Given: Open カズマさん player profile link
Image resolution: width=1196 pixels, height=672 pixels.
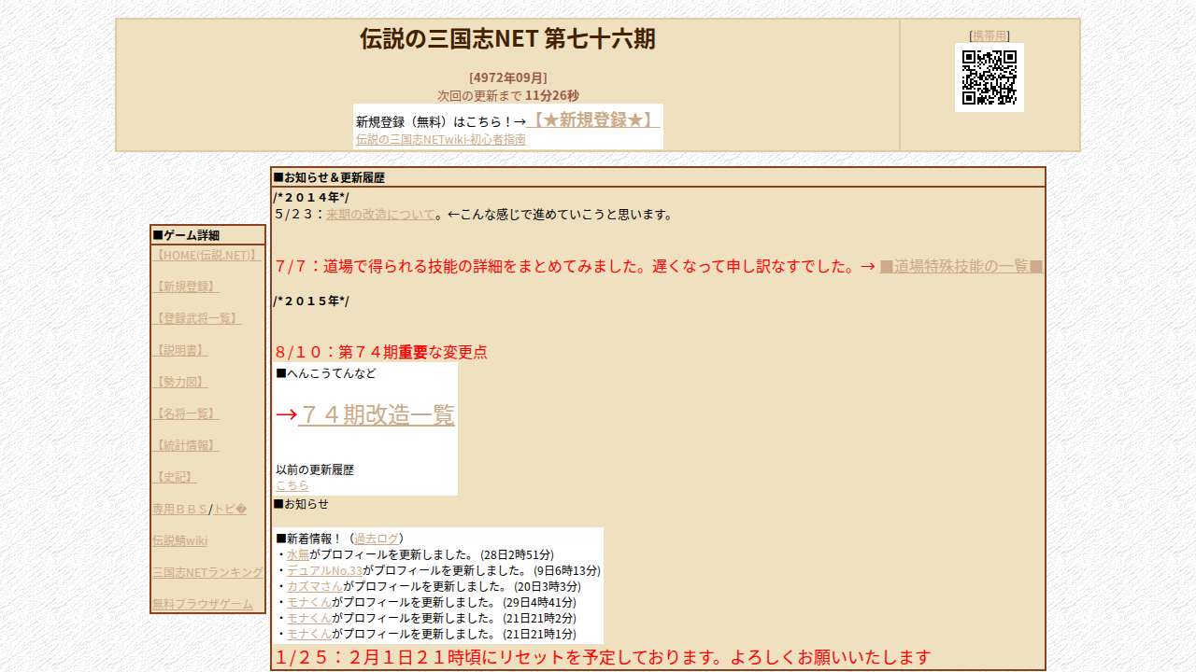Looking at the screenshot, I should pyautogui.click(x=315, y=586).
